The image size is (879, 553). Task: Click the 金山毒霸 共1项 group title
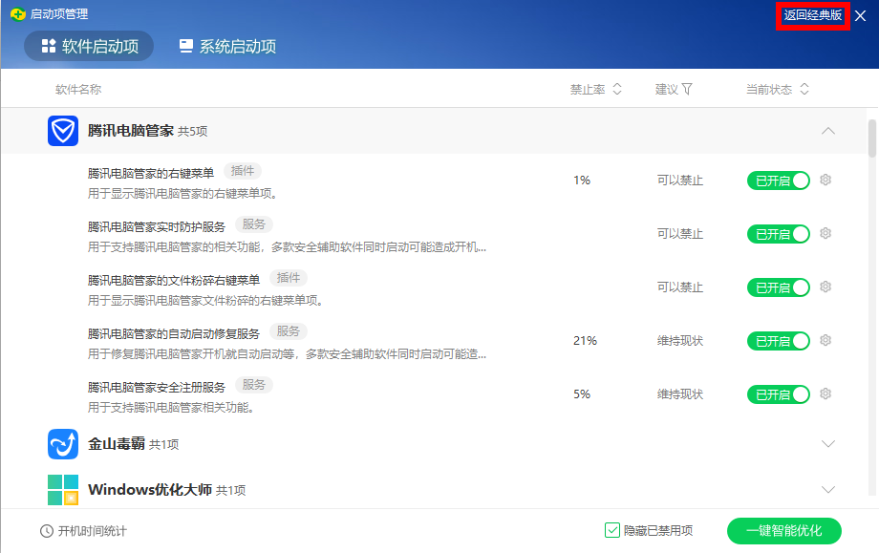pos(134,444)
